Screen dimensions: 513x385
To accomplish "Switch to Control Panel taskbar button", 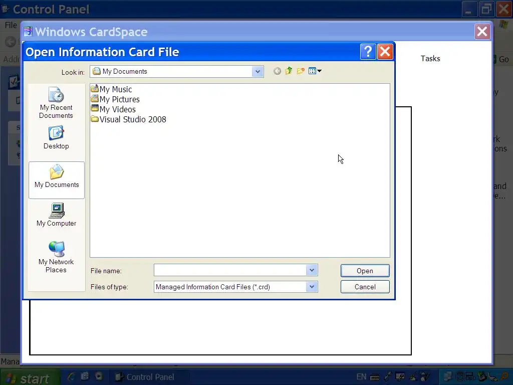I will [x=149, y=377].
